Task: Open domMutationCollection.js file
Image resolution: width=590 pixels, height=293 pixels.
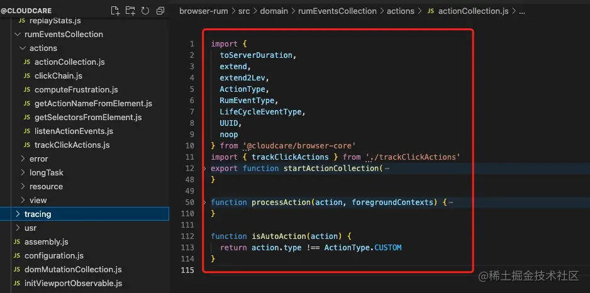Action: pyautogui.click(x=73, y=270)
